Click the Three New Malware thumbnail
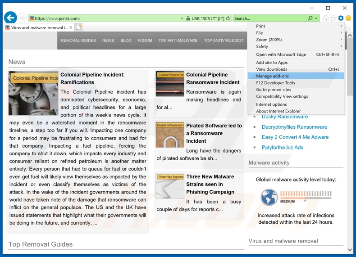The width and height of the screenshot is (356, 257). [x=170, y=186]
